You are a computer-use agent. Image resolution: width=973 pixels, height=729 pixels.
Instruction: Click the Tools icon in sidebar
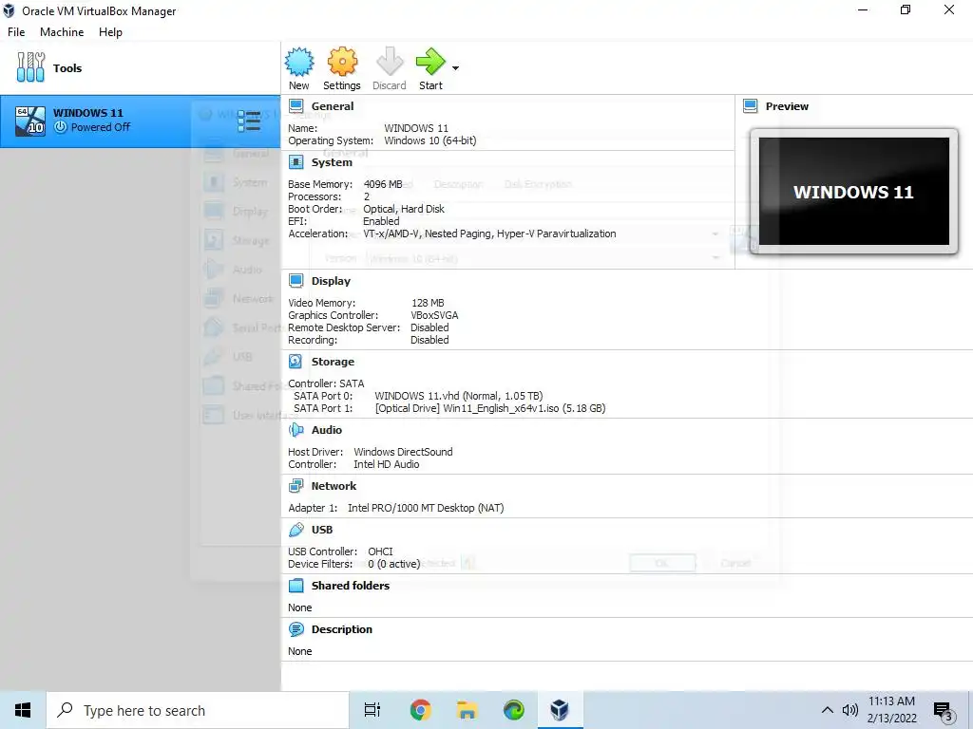click(x=30, y=67)
